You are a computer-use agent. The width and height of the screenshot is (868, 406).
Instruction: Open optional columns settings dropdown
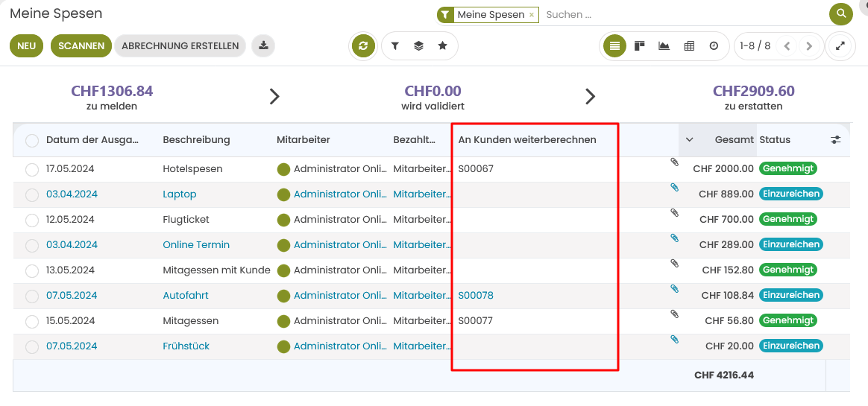click(x=836, y=140)
